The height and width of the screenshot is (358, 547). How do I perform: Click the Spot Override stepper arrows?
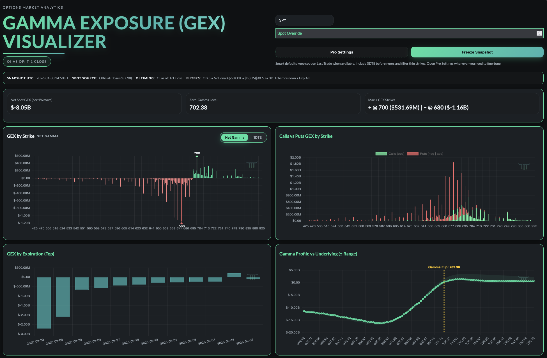coord(539,33)
